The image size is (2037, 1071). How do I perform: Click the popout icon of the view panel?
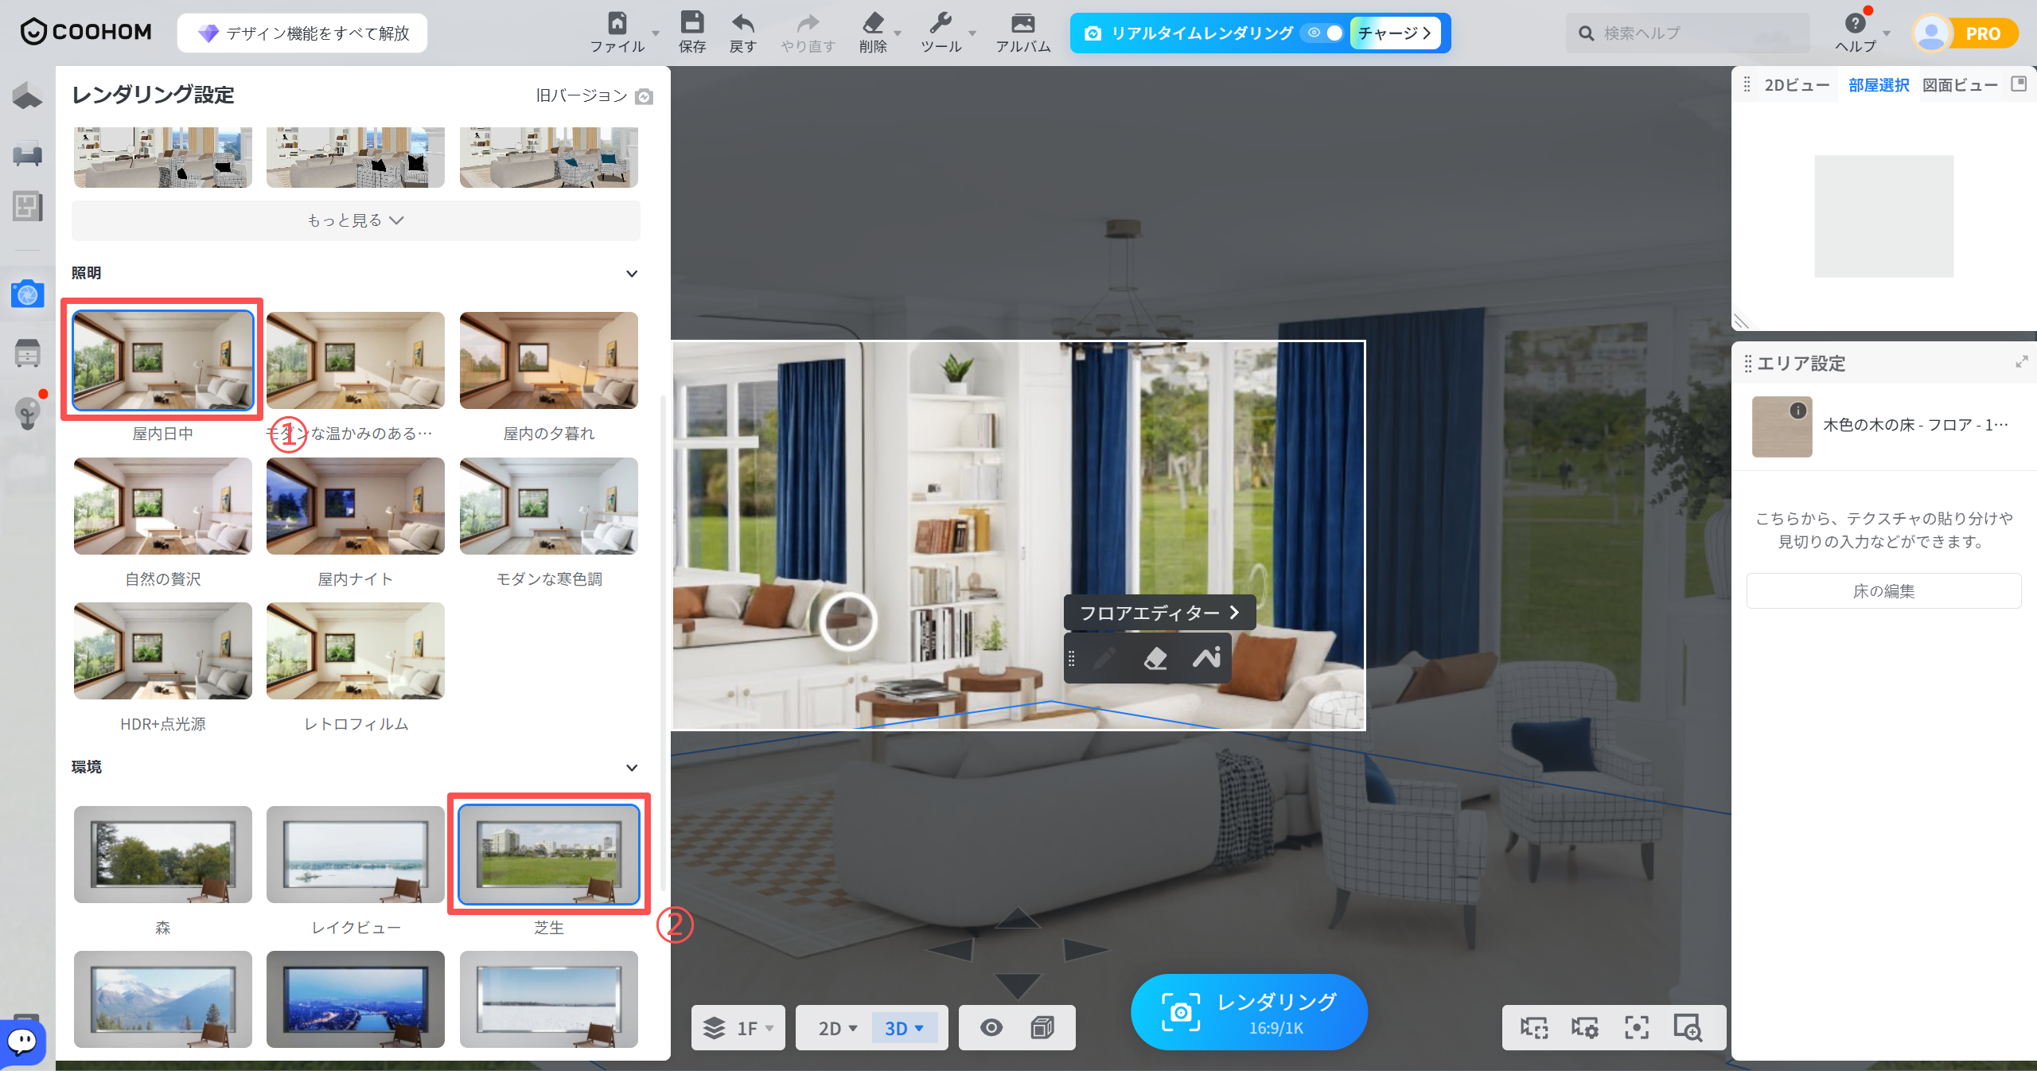point(2019,84)
